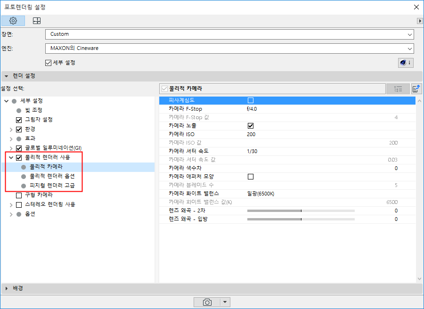424x309 pixels.
Task: Enable the 피사계심도 checkbox
Action: click(x=251, y=100)
